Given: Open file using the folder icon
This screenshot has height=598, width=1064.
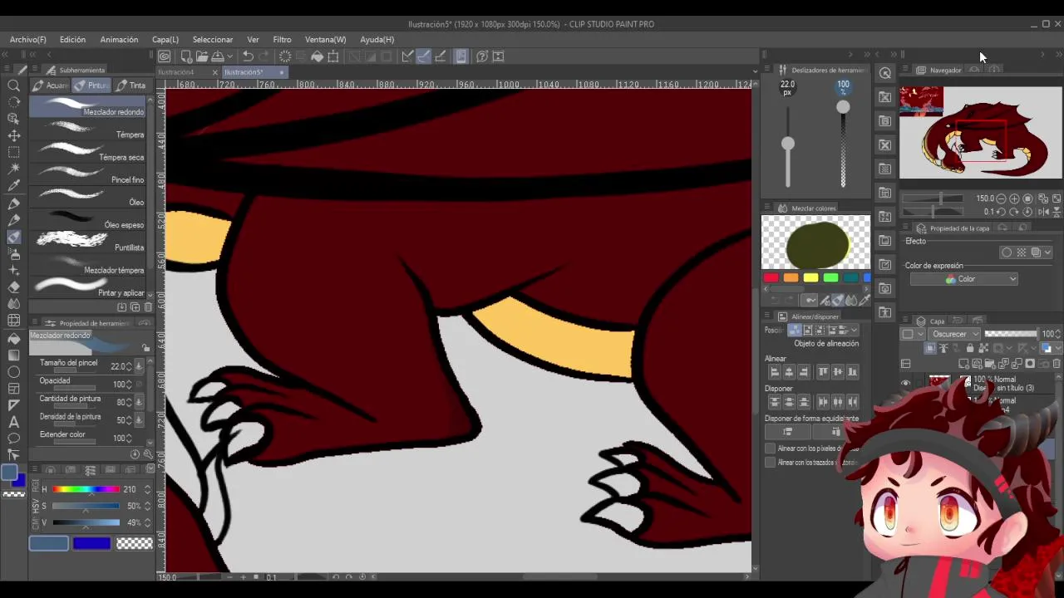Looking at the screenshot, I should [x=202, y=56].
